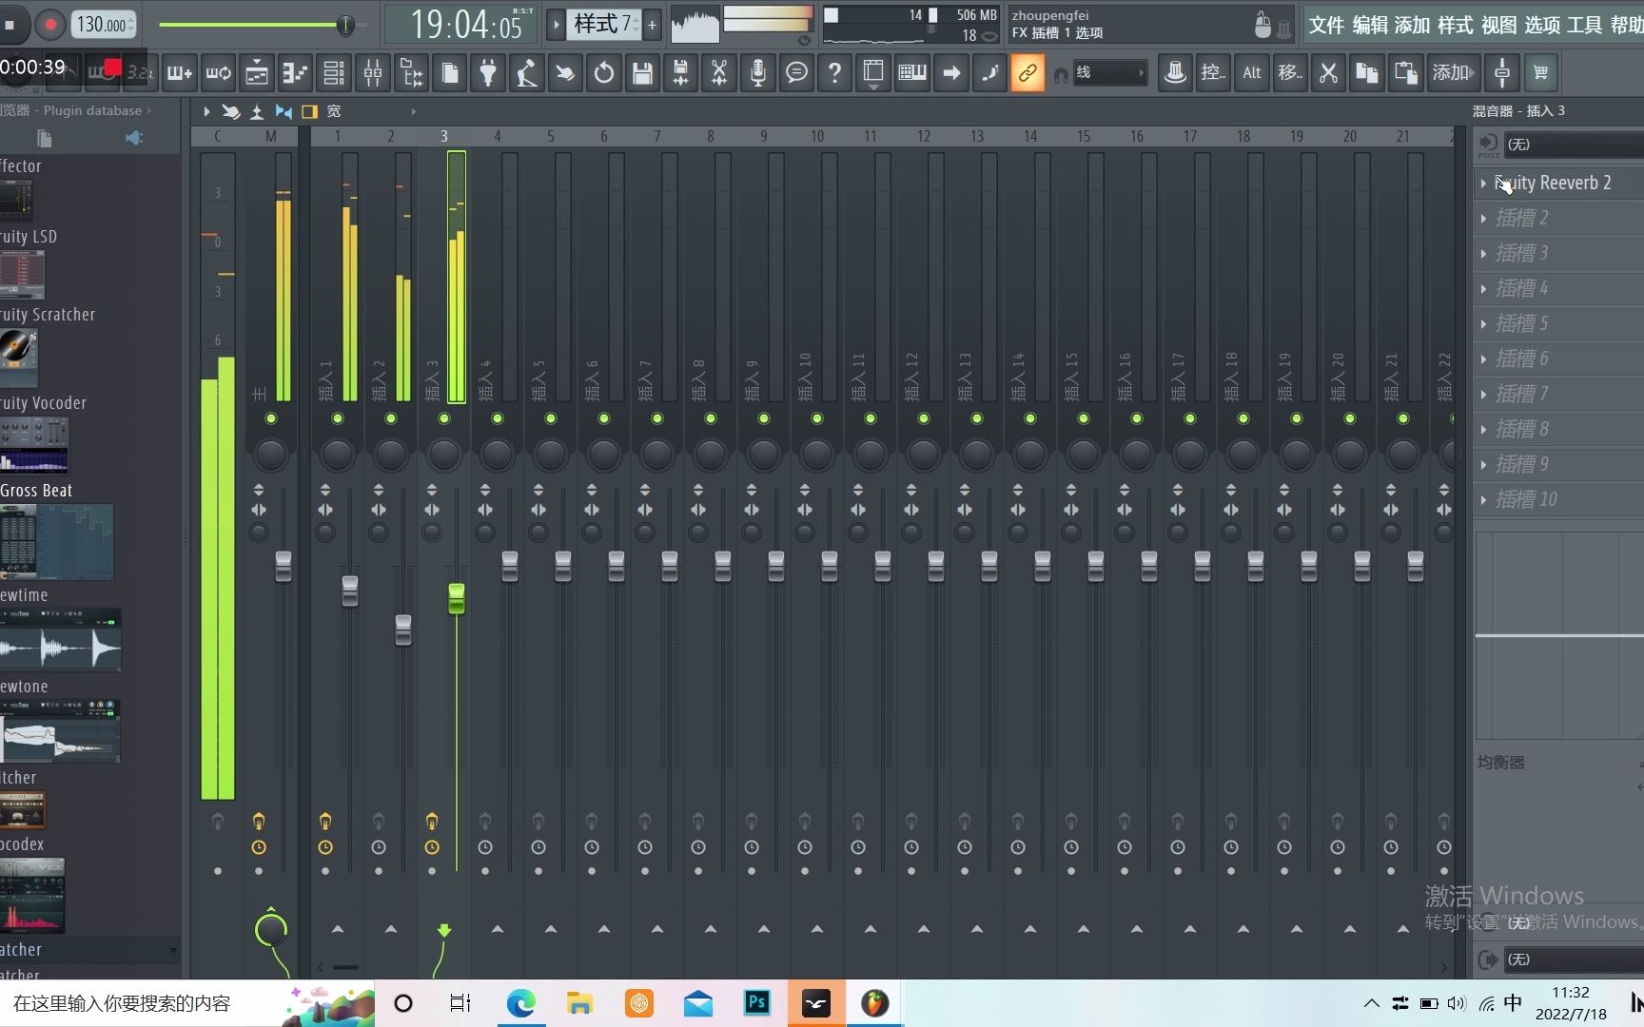Save project with the floppy disk icon

[x=642, y=72]
